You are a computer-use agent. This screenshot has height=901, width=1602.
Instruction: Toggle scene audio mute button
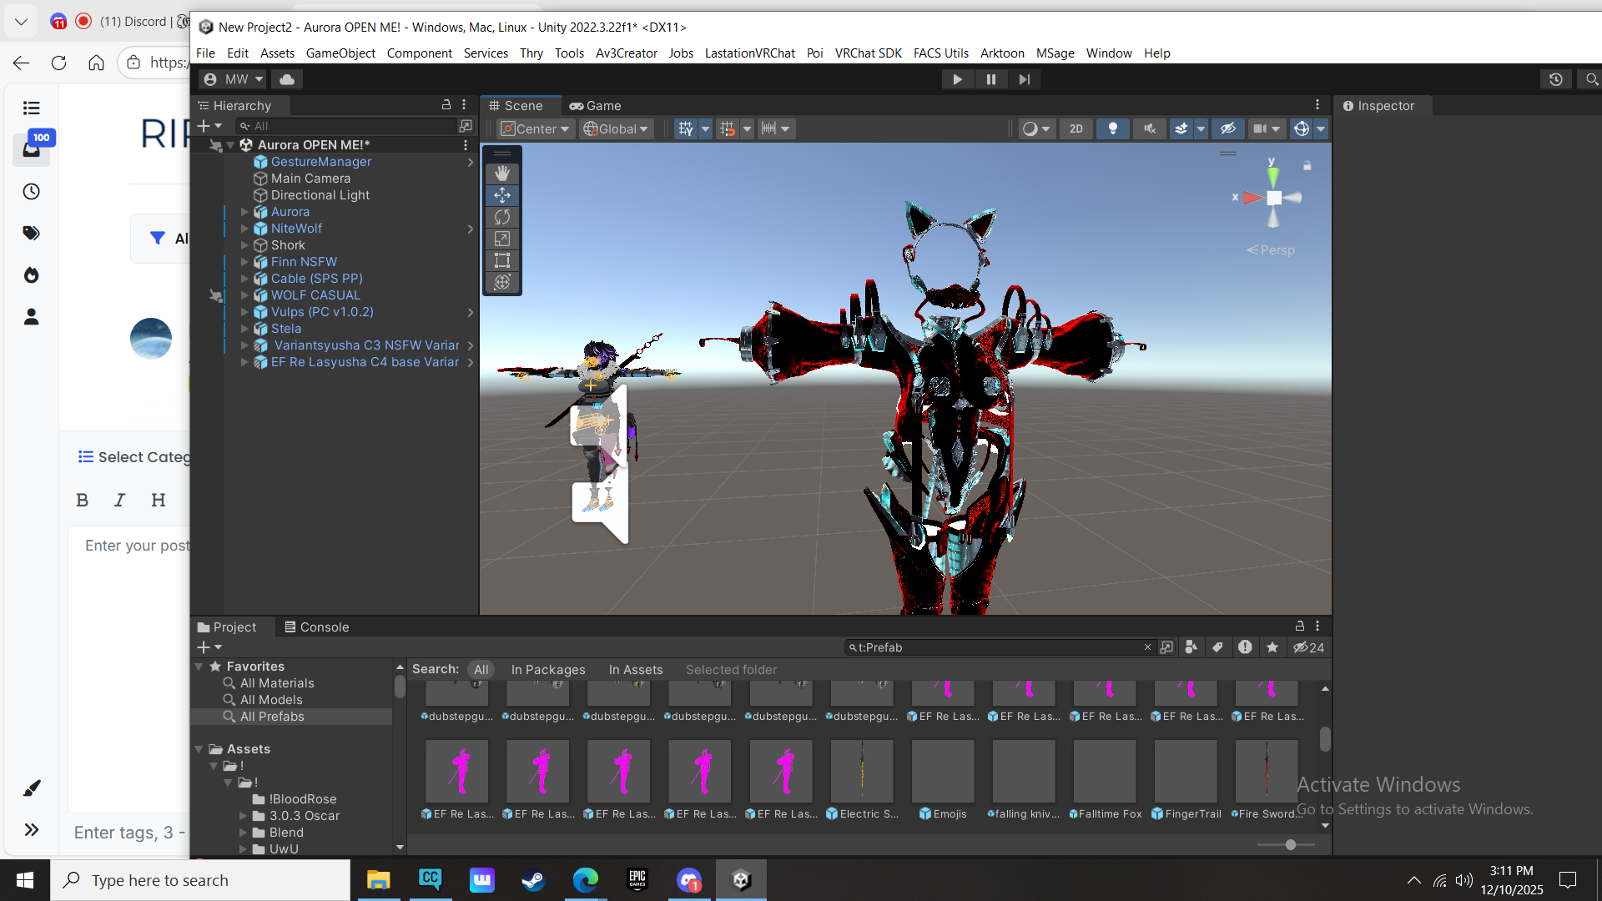(x=1150, y=128)
